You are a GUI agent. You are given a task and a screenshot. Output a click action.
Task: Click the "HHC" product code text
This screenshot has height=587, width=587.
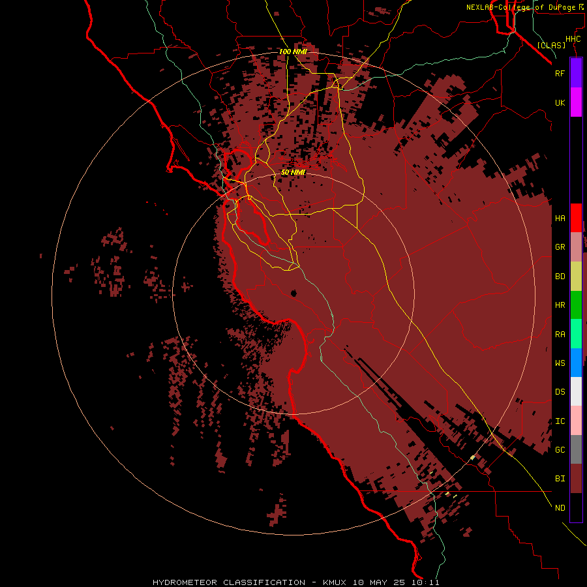(x=573, y=39)
